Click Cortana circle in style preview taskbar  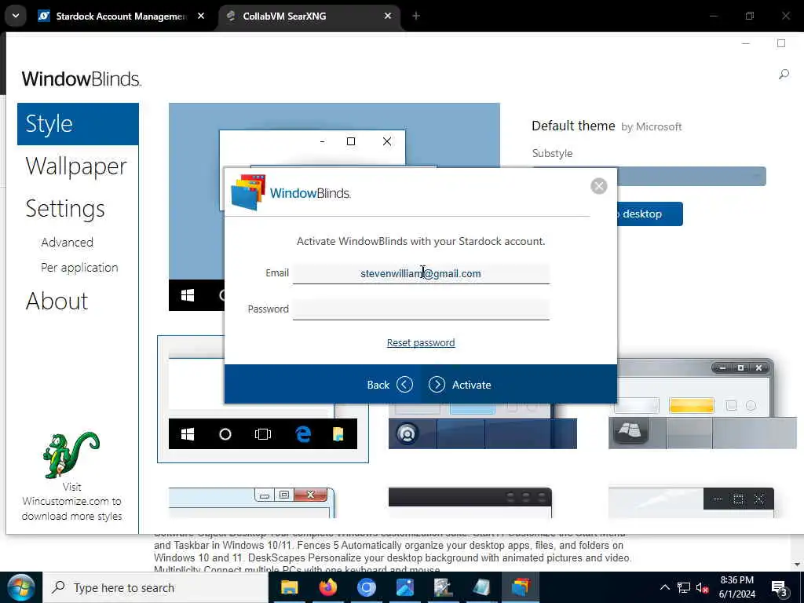225,434
